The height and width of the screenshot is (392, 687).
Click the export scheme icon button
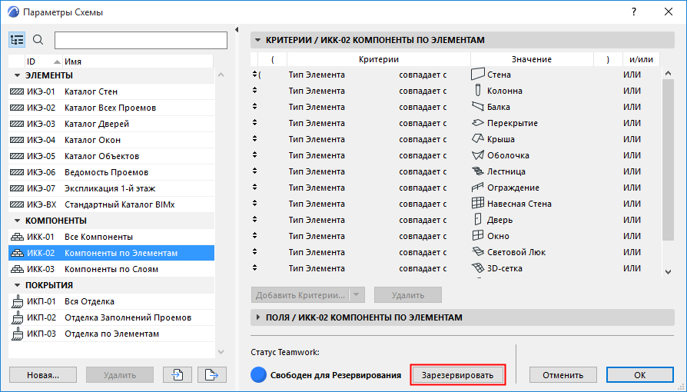click(x=211, y=375)
